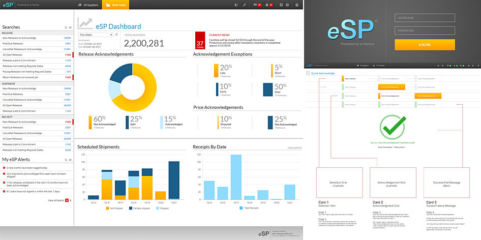Refresh the My eSP Alerts panel
This screenshot has height=240, width=481.
click(65, 160)
